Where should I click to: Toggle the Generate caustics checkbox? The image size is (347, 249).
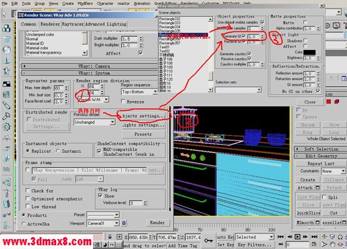[249, 54]
